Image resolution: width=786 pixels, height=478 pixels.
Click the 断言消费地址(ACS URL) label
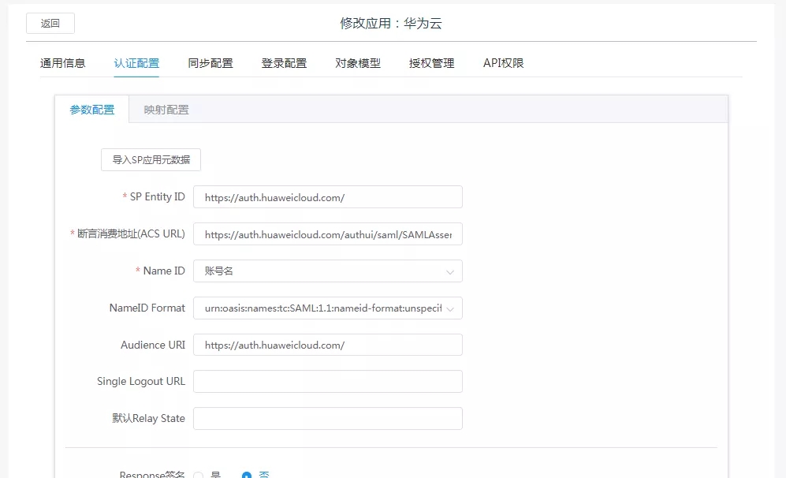coord(131,233)
